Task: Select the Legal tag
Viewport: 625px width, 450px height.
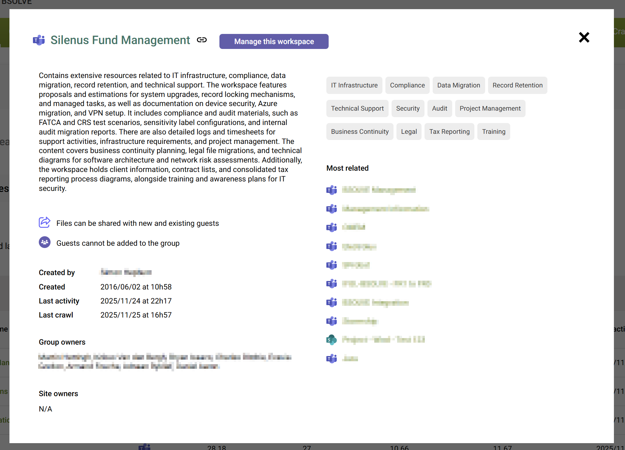Action: click(409, 132)
